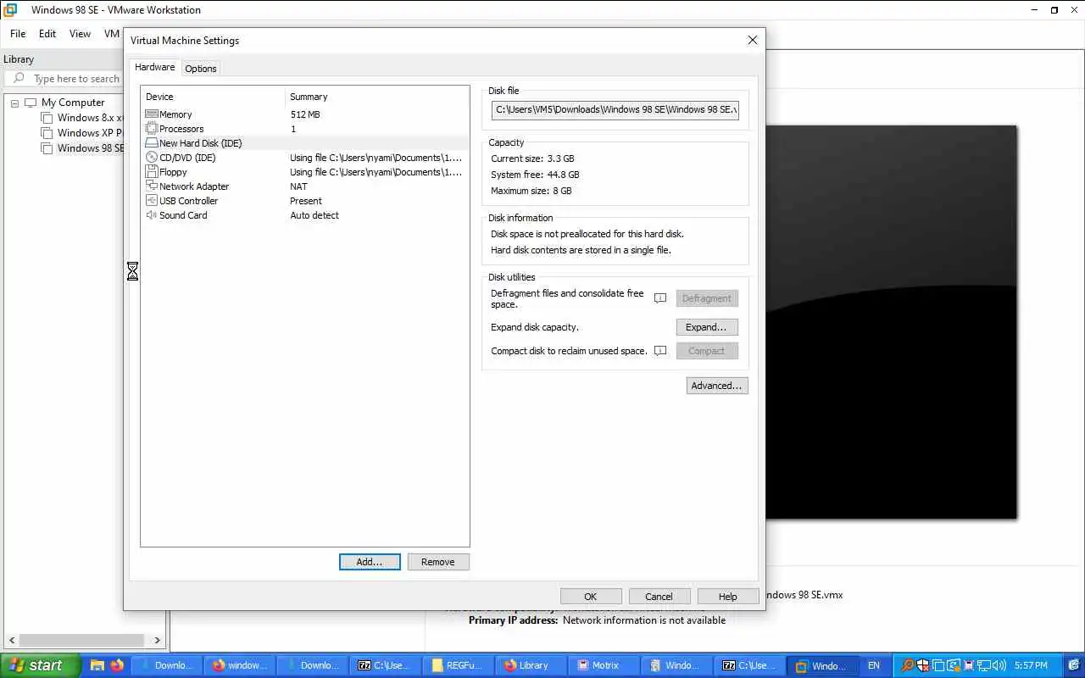Click the security shield tray icon
Viewport: 1085px width, 678px height.
pyautogui.click(x=922, y=665)
